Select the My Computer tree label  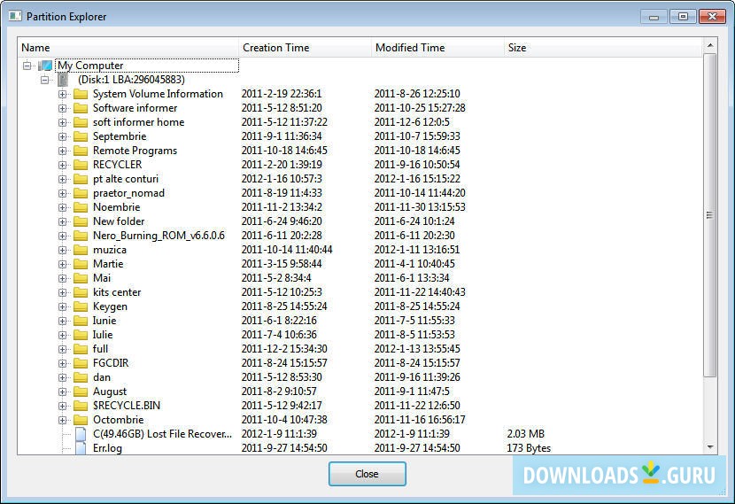click(x=90, y=66)
